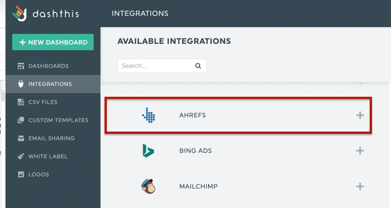
Task: Click the CSV file icon in sidebar
Action: pyautogui.click(x=21, y=102)
